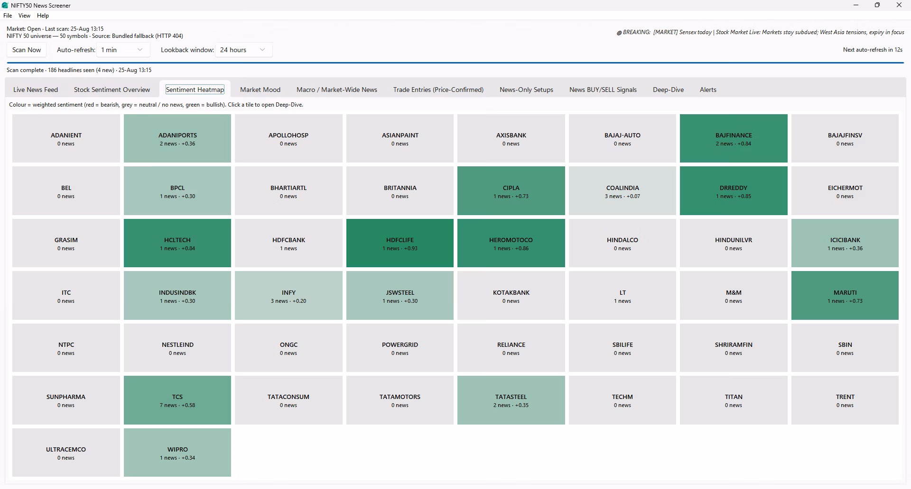Open the HCLTECH heatmap tile
Viewport: 911px width, 489px height.
pos(177,243)
